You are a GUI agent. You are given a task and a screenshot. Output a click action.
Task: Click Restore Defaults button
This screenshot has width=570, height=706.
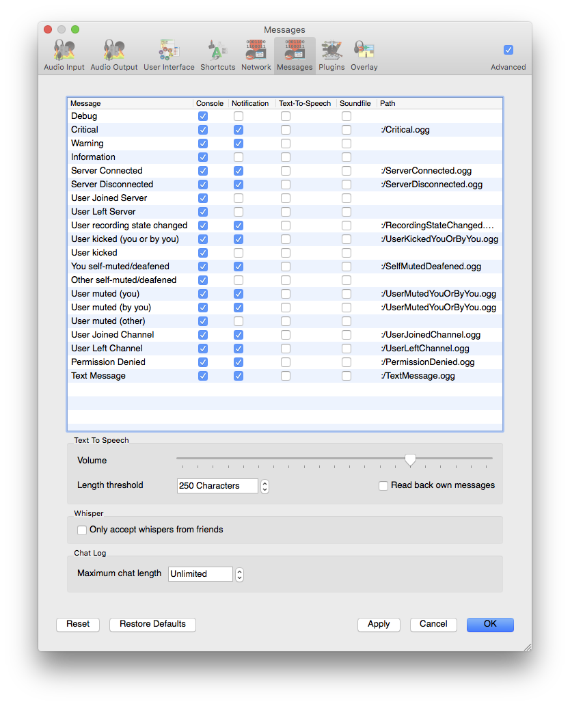click(152, 624)
